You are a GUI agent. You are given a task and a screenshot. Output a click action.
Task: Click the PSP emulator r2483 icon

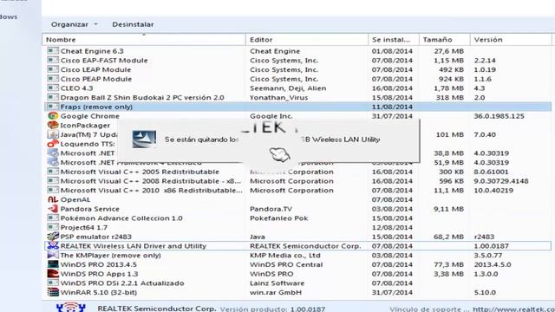click(x=53, y=237)
